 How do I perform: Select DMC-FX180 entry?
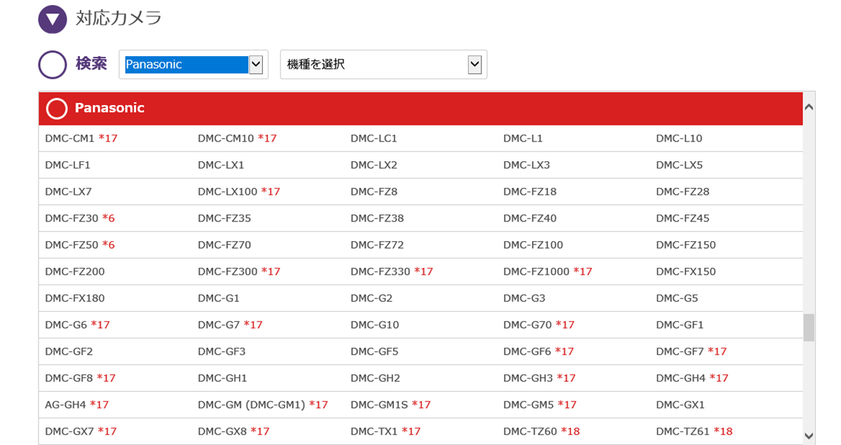tap(75, 299)
